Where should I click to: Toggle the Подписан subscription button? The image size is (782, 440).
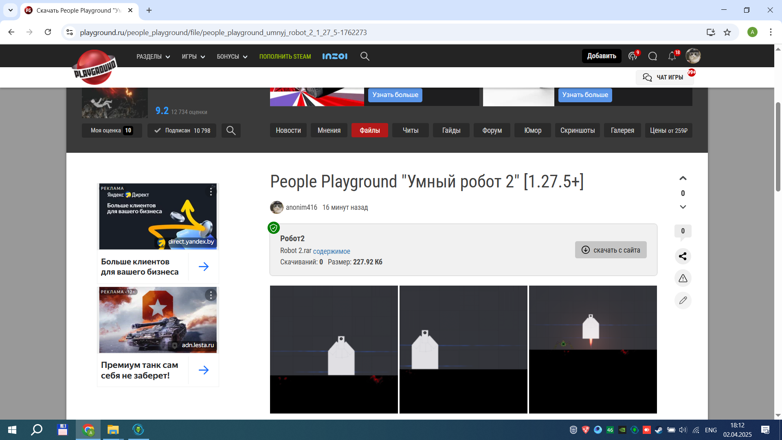click(182, 130)
